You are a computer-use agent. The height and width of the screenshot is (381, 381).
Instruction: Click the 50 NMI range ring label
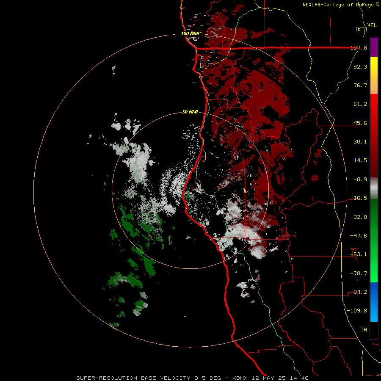click(x=190, y=112)
